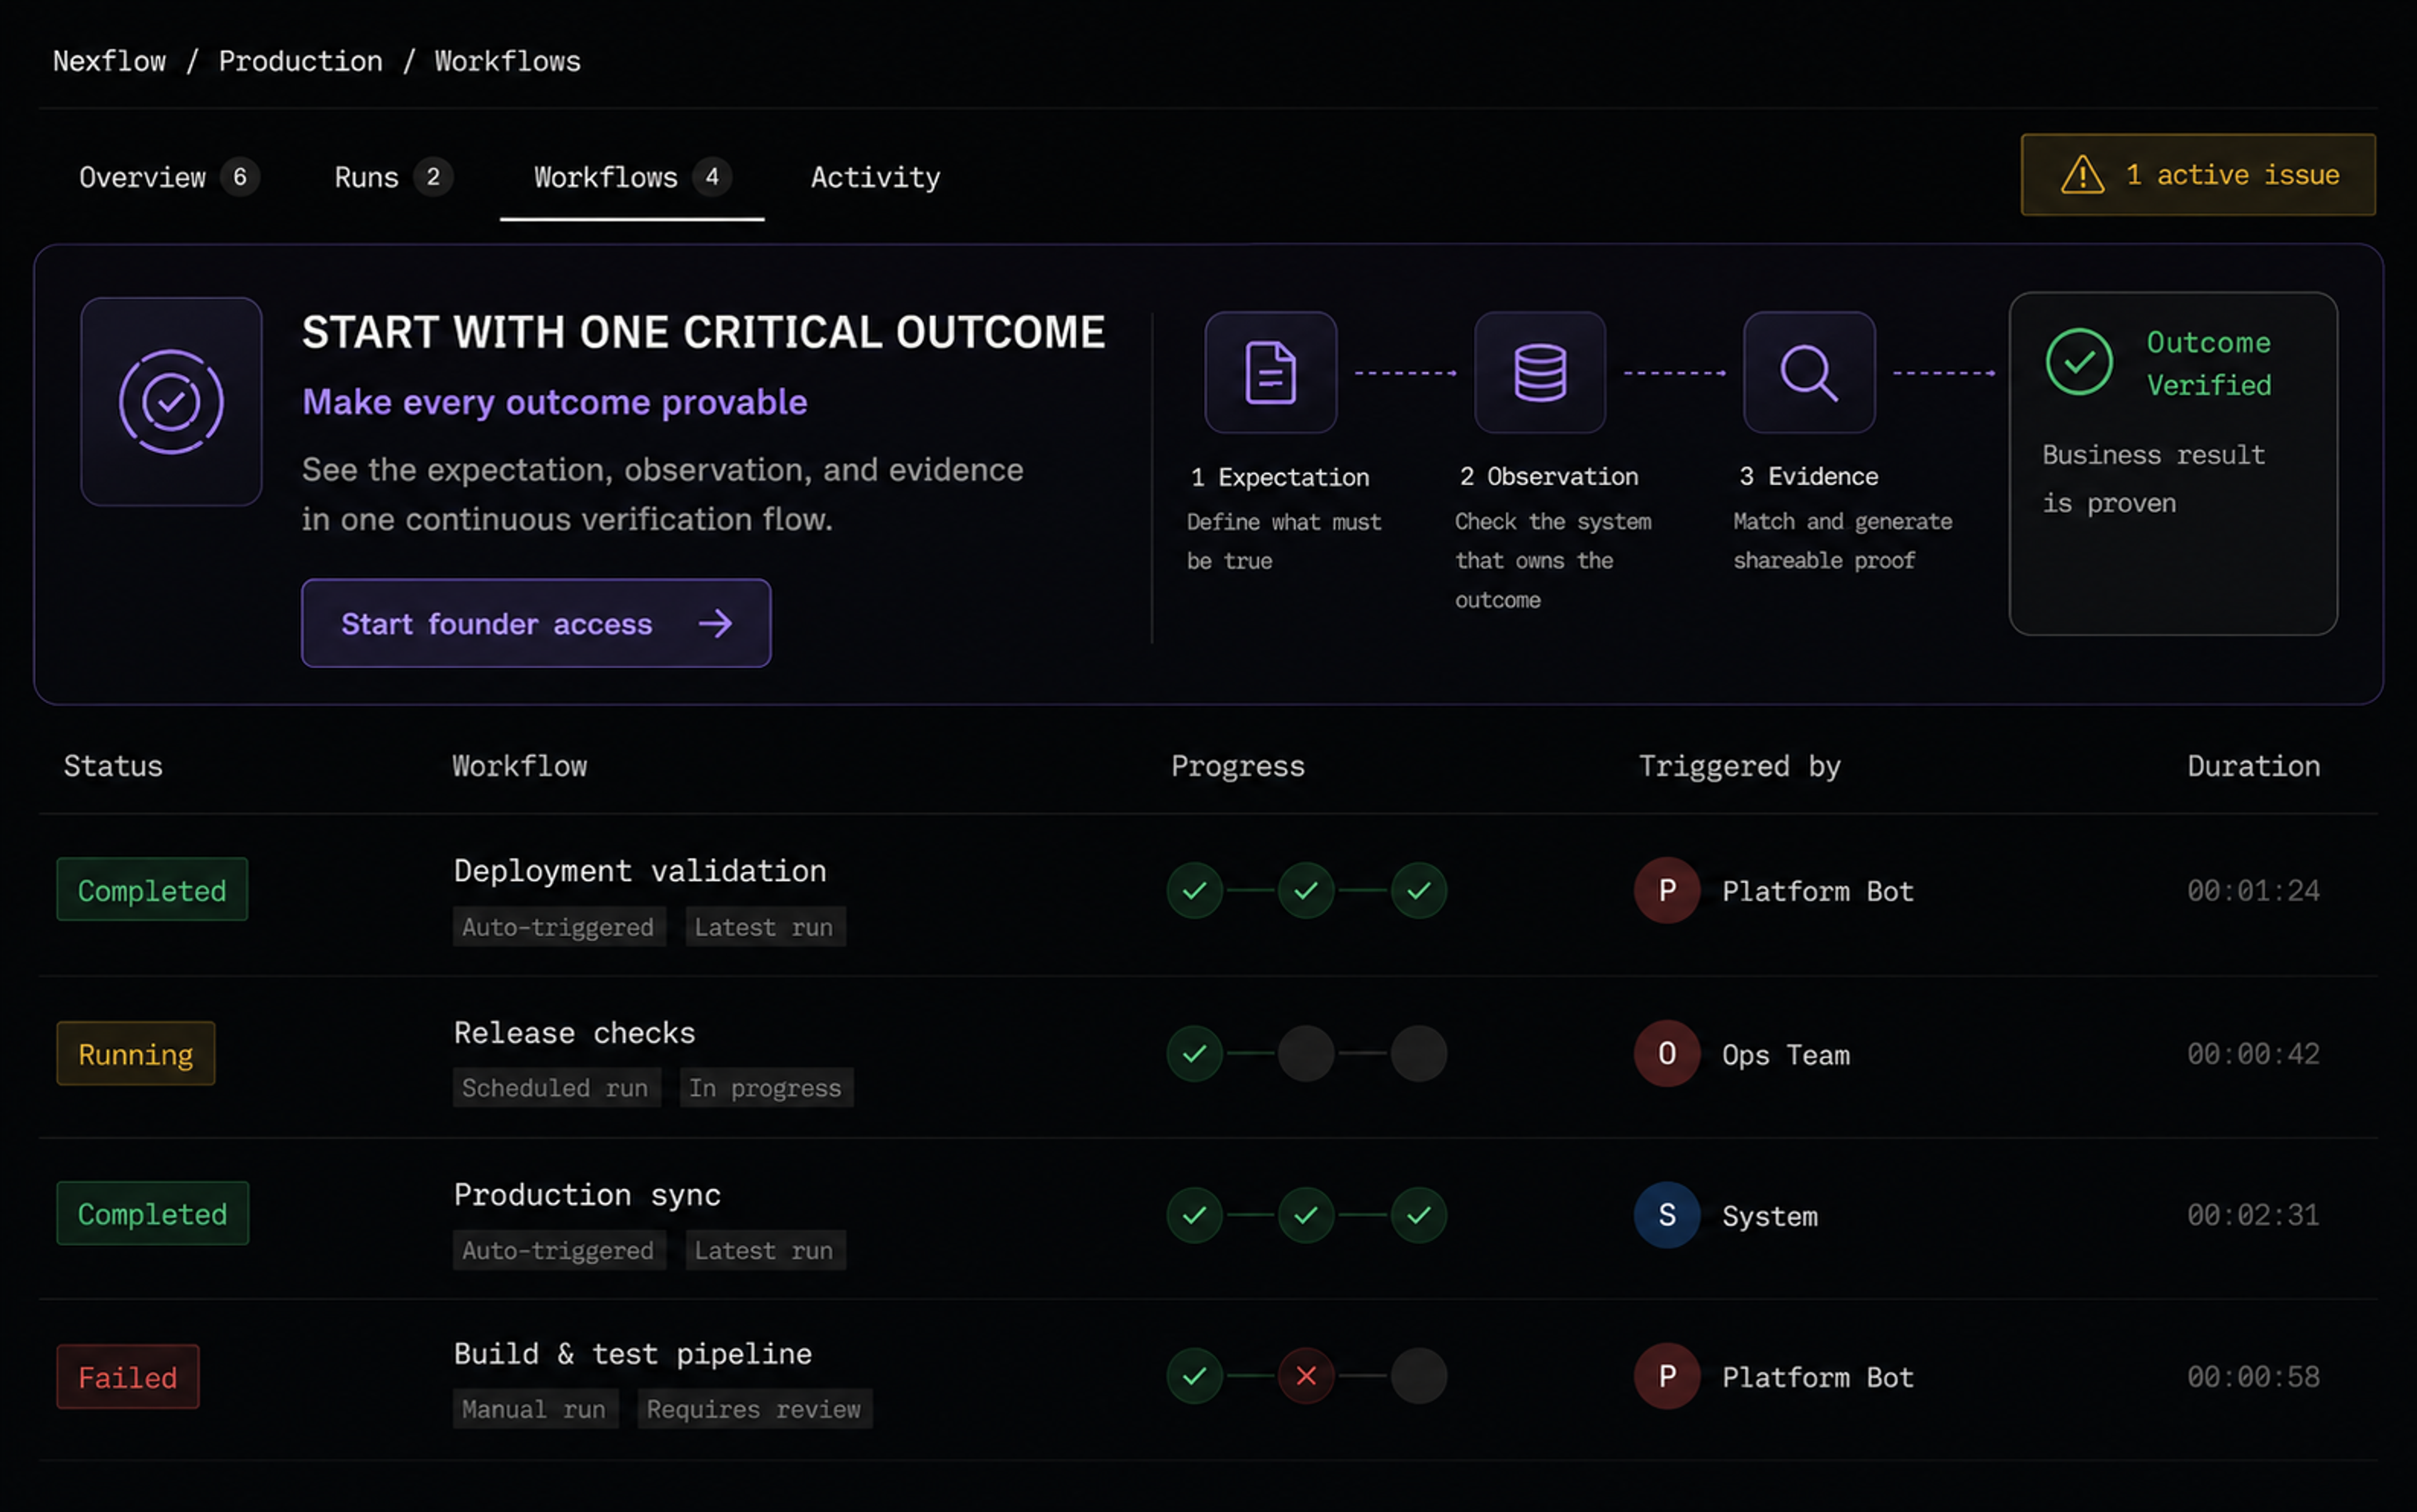Image resolution: width=2417 pixels, height=1512 pixels.
Task: Click the 1 Expectation step label
Action: pos(1280,477)
